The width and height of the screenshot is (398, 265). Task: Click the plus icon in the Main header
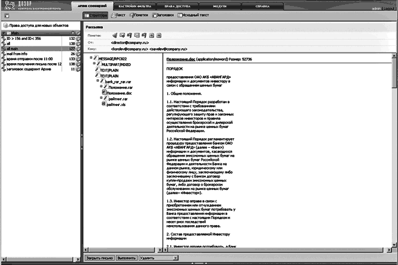tap(73, 33)
